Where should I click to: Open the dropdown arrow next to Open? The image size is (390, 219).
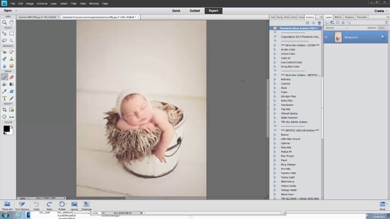16,11
